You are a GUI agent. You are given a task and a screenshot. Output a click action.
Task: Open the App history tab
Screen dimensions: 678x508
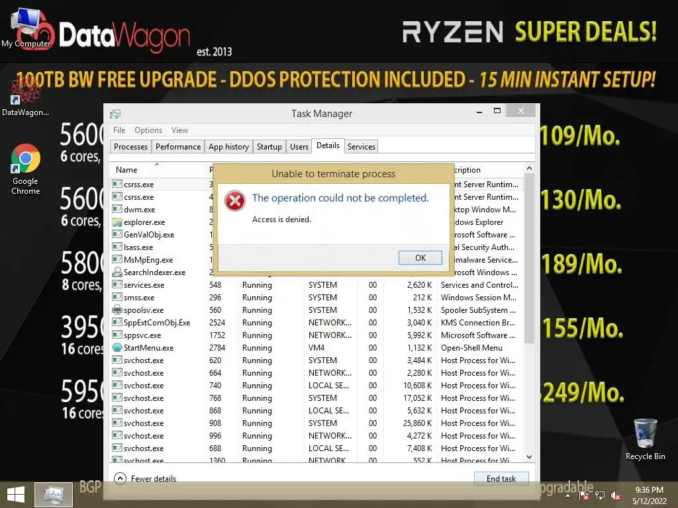point(228,147)
